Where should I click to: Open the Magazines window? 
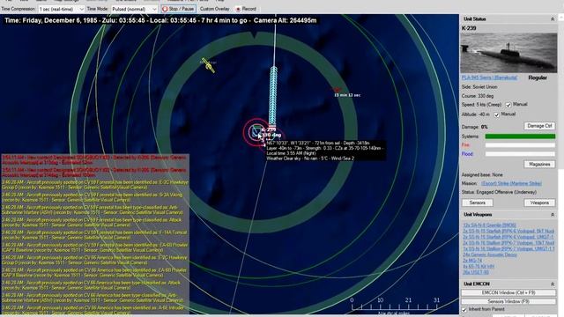539,165
